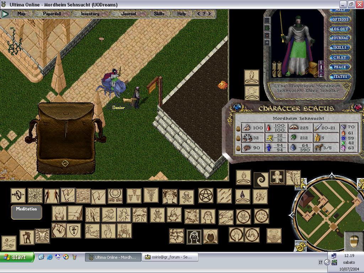364x273 pixels.
Task: Select the skull above a hand icon
Action: coord(157,215)
